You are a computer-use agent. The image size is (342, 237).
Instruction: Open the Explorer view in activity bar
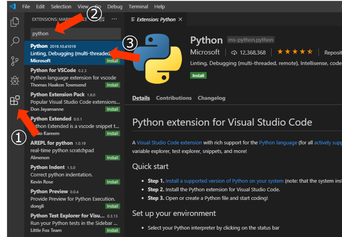15,22
